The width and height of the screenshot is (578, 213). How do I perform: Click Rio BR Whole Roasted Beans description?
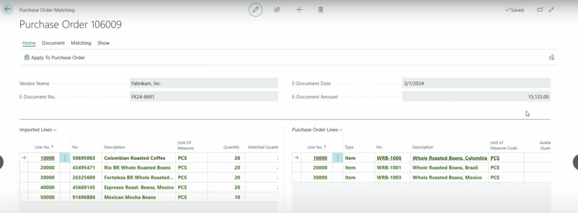pos(138,168)
